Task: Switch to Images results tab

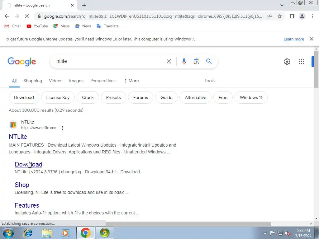Action: [76, 81]
